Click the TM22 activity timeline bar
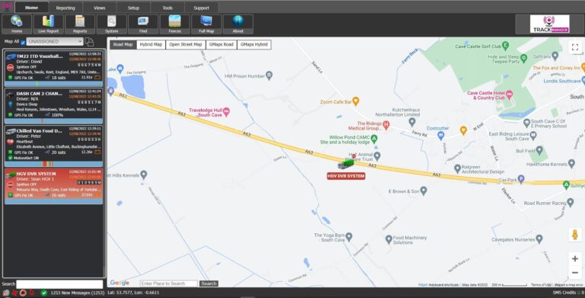Viewport: 585px width, 298px height. [54, 84]
